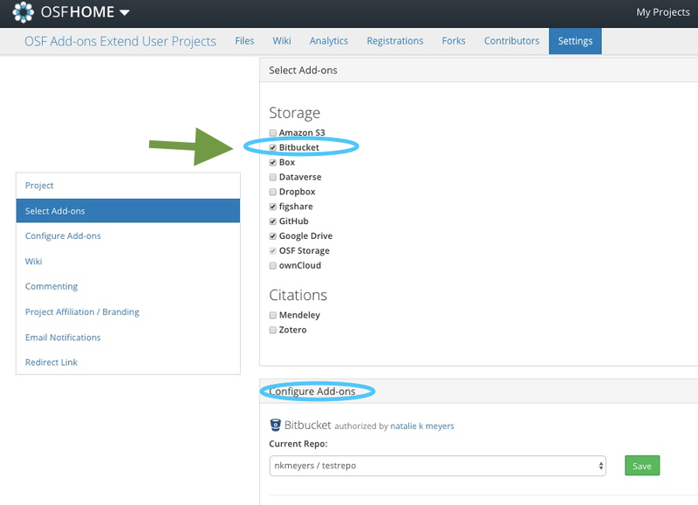Select Select Add-ons in the sidebar

click(x=128, y=211)
